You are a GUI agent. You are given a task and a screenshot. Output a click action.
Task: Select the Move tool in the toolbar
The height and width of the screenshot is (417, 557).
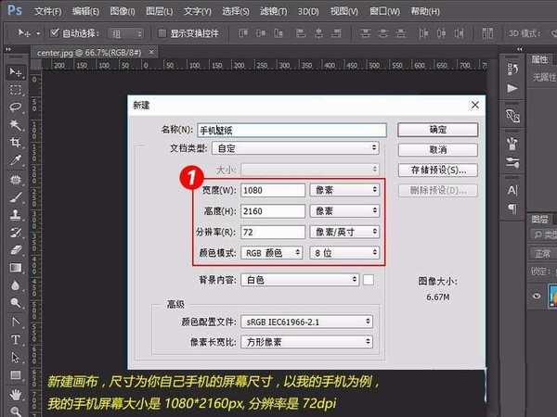(x=16, y=72)
